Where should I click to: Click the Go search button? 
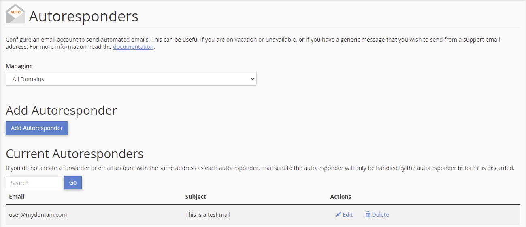73,183
